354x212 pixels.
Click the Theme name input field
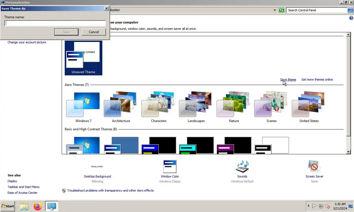pos(55,23)
